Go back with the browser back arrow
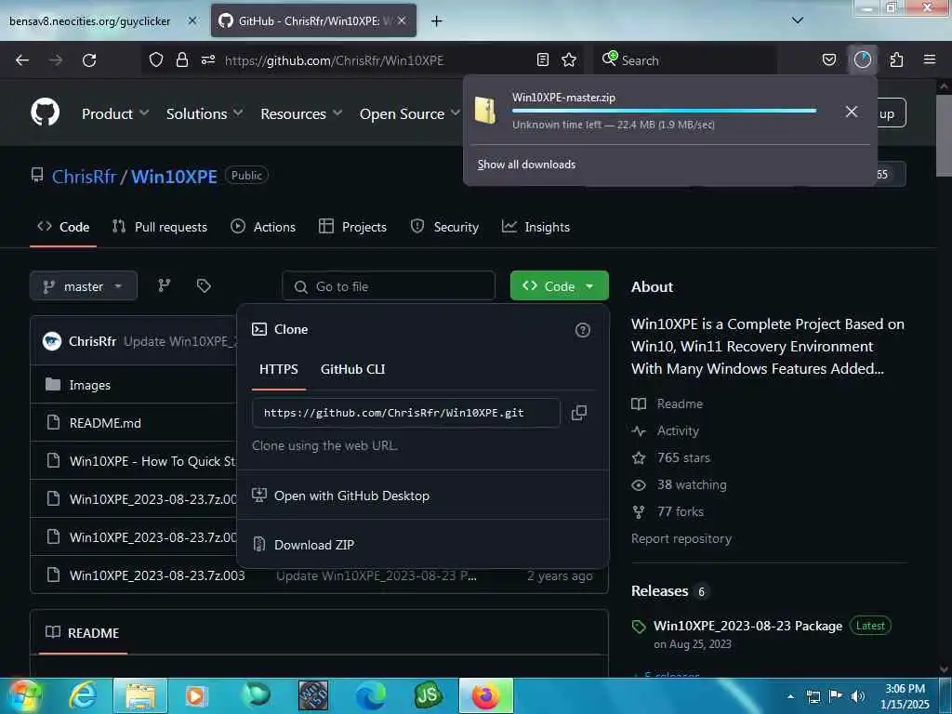 pyautogui.click(x=22, y=60)
